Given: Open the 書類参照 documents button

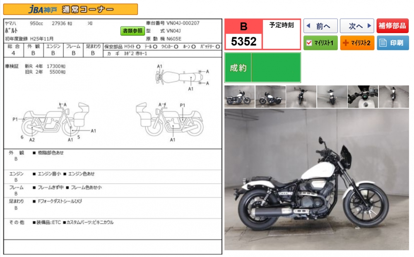Looking at the screenshot, I should point(132,31).
